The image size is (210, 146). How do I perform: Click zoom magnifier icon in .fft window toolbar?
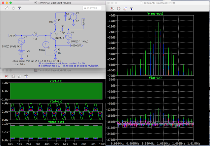pyautogui.click(x=112, y=9)
